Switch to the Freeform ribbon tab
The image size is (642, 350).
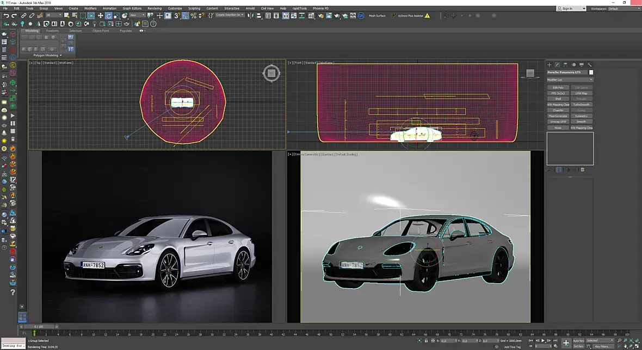click(52, 30)
